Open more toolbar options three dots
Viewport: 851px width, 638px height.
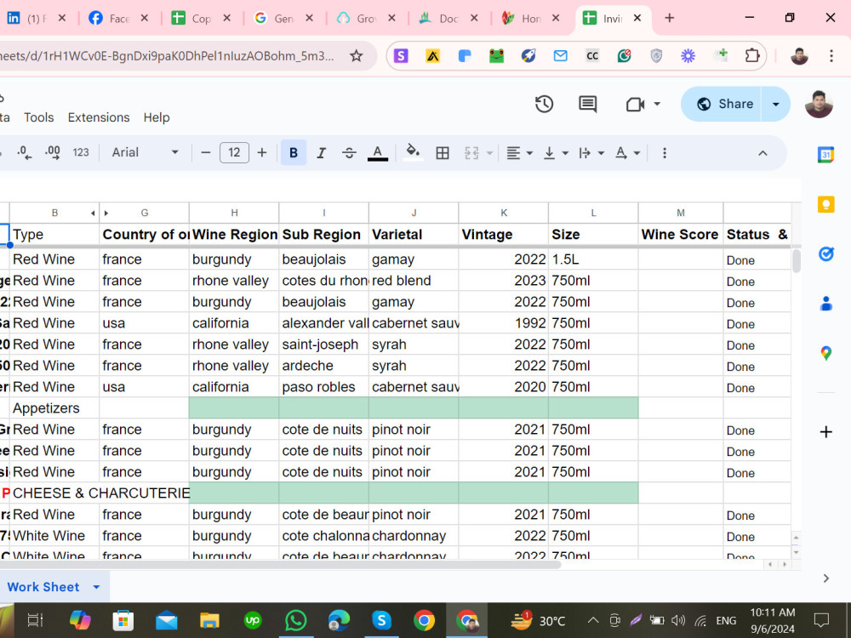[x=665, y=153]
